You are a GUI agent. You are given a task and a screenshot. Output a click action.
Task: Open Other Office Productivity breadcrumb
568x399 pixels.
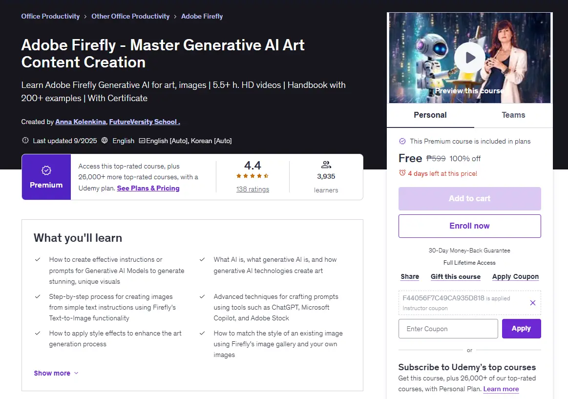pyautogui.click(x=130, y=16)
